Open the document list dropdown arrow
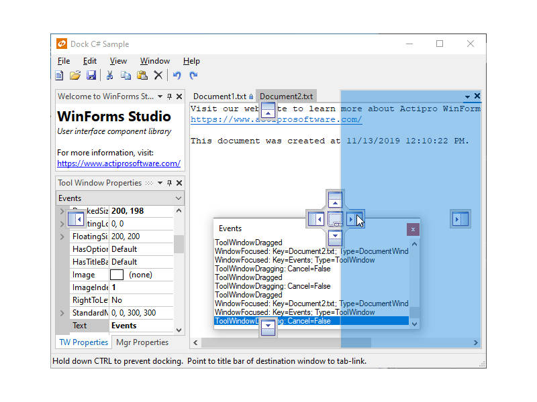 click(467, 96)
